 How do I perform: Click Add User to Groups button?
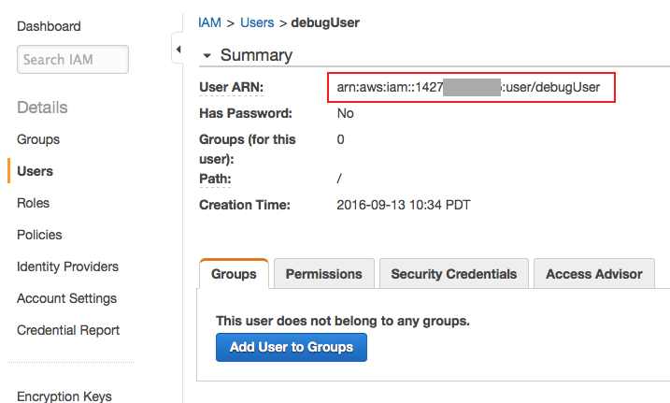pyautogui.click(x=292, y=347)
